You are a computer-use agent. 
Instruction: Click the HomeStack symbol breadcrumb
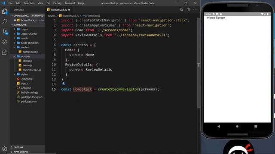91,16
